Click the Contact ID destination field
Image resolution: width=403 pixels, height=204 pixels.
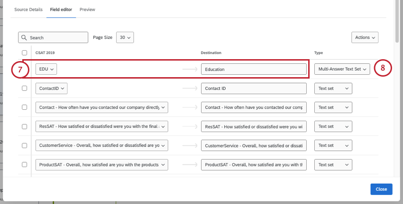point(254,88)
